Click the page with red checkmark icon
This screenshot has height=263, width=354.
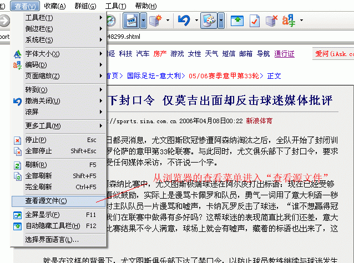click(254, 21)
